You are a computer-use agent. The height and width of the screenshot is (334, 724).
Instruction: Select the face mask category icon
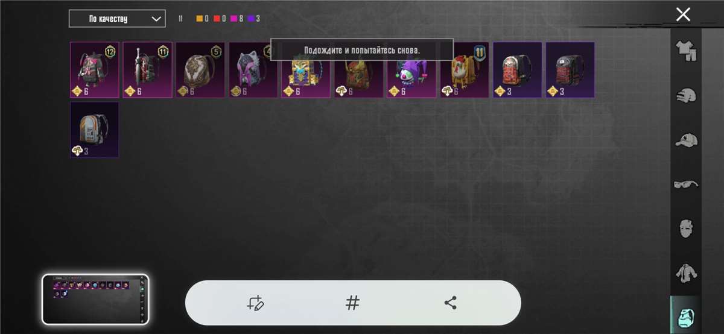click(x=686, y=228)
